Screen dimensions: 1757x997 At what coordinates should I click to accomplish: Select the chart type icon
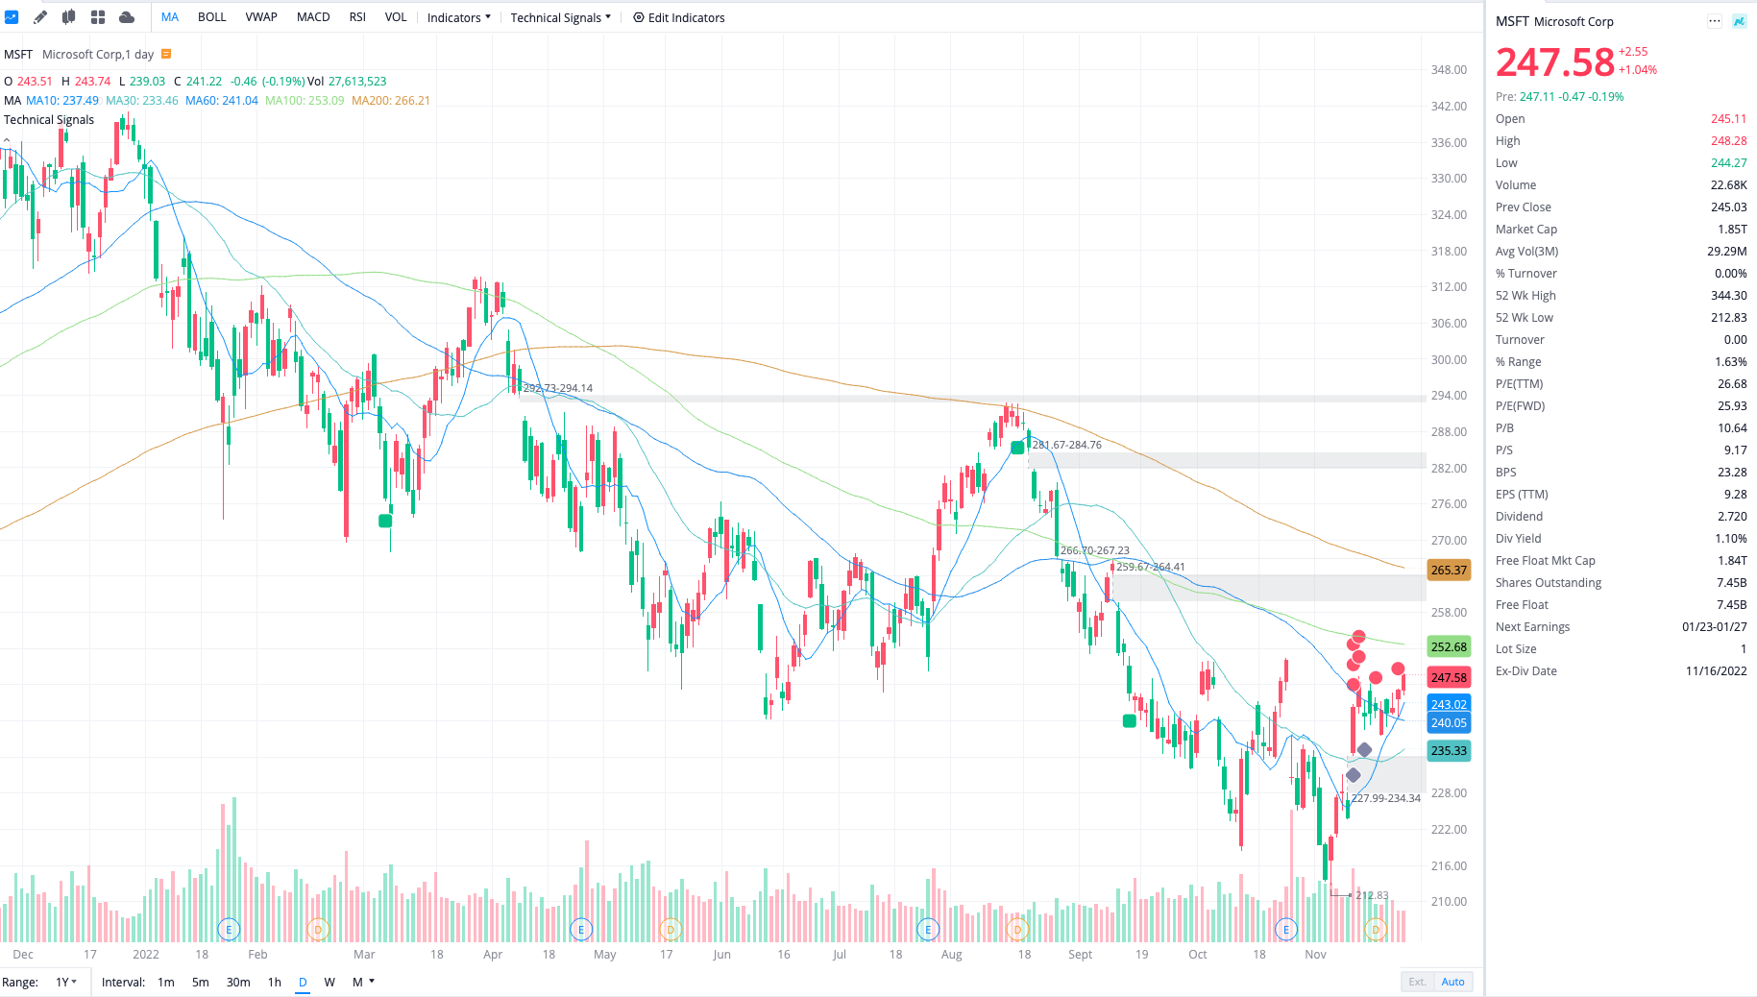12,16
